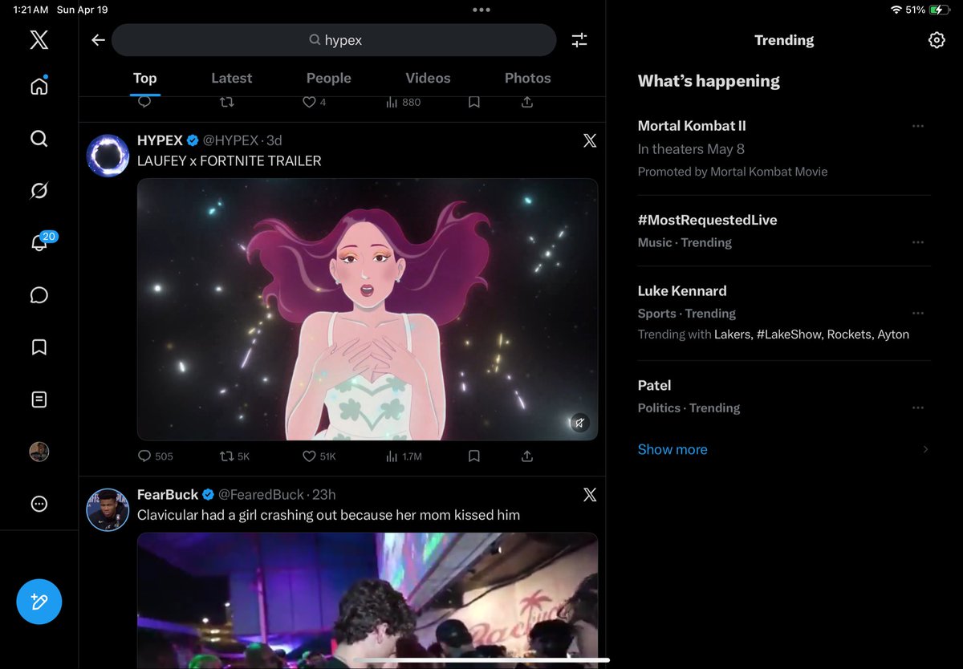Viewport: 963px width, 669px height.
Task: Switch to the Latest tab
Action: (x=231, y=78)
